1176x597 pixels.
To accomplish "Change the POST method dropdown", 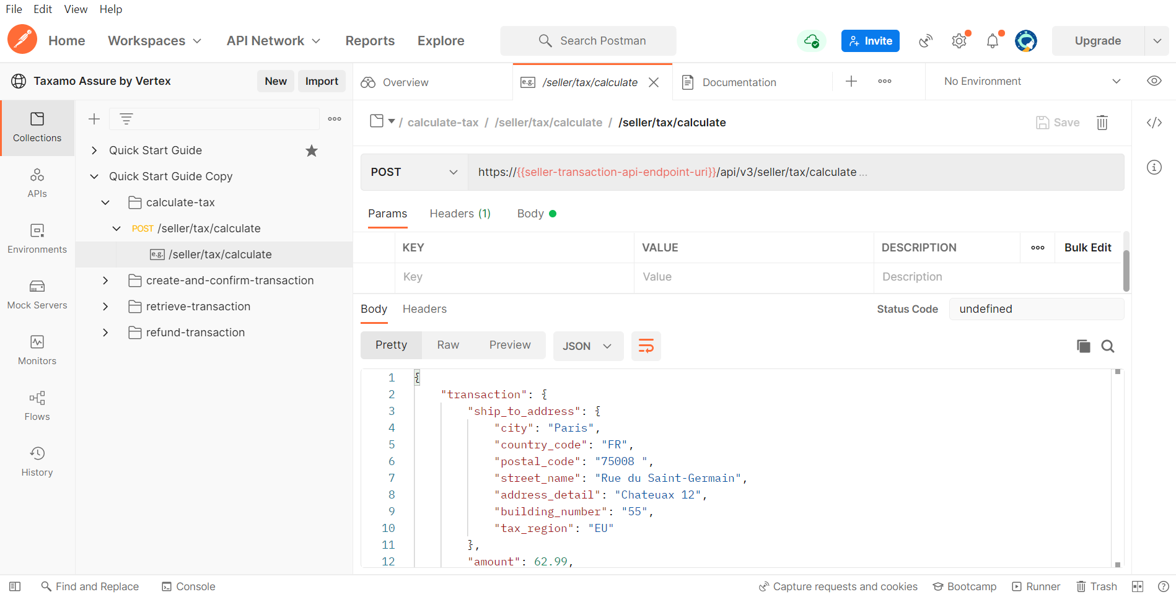I will click(414, 172).
